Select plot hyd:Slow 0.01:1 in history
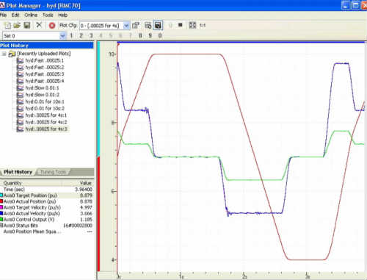Screen dimensions: 367x280 [x=42, y=87]
